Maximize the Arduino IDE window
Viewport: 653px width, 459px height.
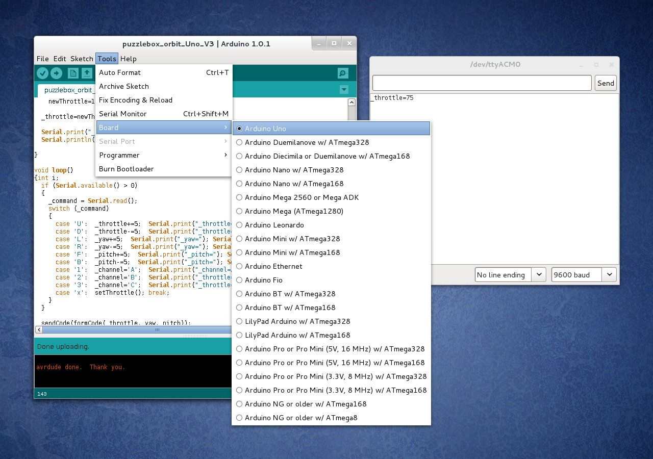[x=334, y=44]
